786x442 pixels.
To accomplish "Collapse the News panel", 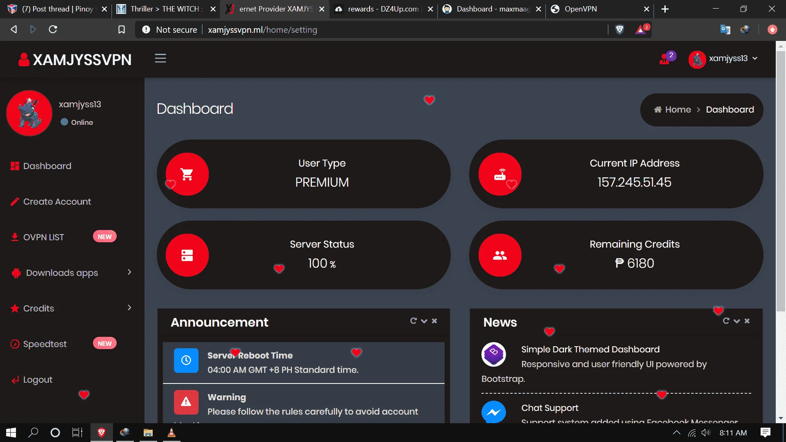I will tap(737, 321).
